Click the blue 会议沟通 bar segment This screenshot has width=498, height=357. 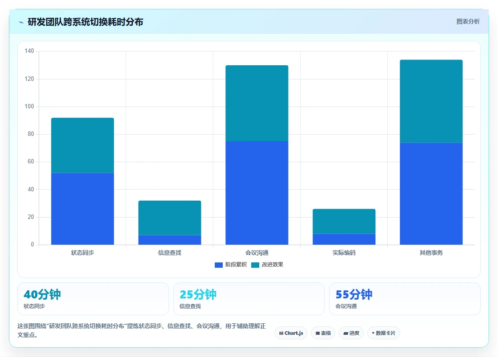coord(257,193)
